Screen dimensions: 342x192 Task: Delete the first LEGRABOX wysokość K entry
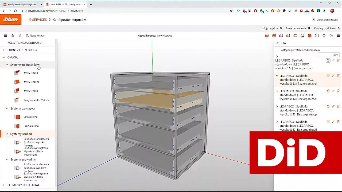tap(338, 106)
